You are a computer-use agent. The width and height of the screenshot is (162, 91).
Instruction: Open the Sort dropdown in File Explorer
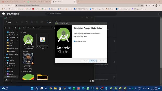coord(50,22)
